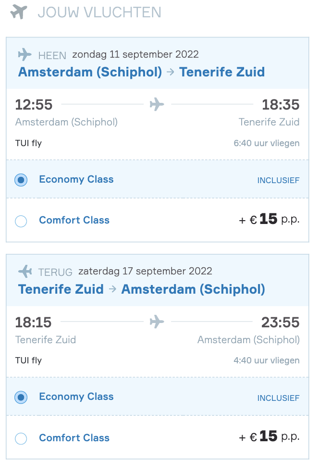Click the arrow between Tenerife Zuid and Amsterdam (Schiphol) in TERUG
319x472 pixels.
(112, 289)
